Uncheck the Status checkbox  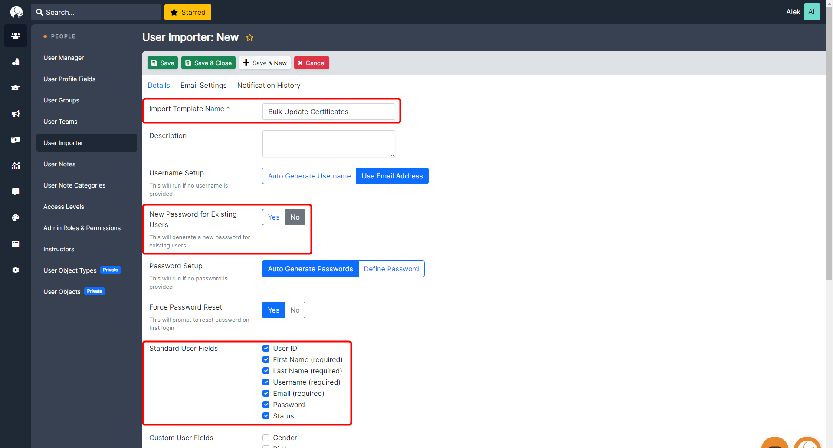[x=266, y=416]
